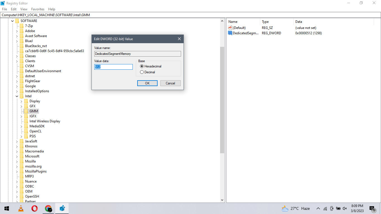The height and width of the screenshot is (214, 381).
Task: Click the tree scrollbar down arrow
Action: (222, 200)
